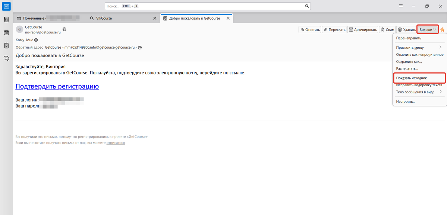Select the Добро пожаловать в GetCourse tab
This screenshot has height=215, width=447.
pyautogui.click(x=196, y=19)
